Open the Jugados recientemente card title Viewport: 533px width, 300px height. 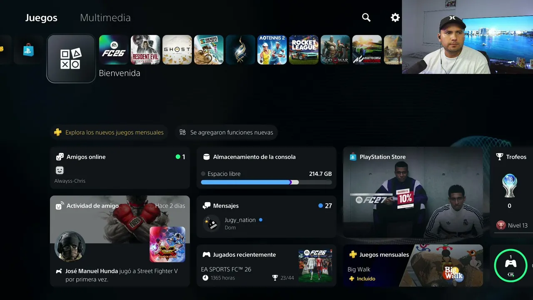pyautogui.click(x=244, y=255)
